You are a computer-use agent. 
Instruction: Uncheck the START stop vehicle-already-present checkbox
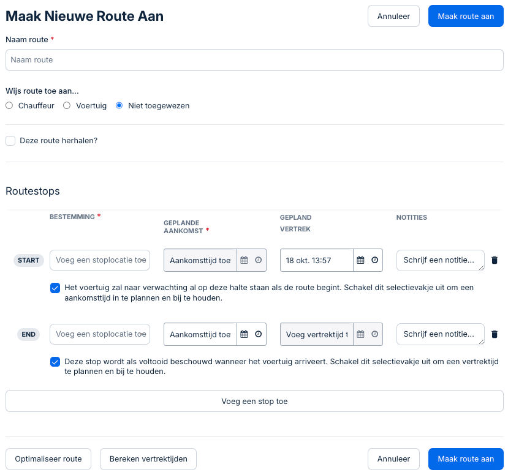click(x=55, y=288)
